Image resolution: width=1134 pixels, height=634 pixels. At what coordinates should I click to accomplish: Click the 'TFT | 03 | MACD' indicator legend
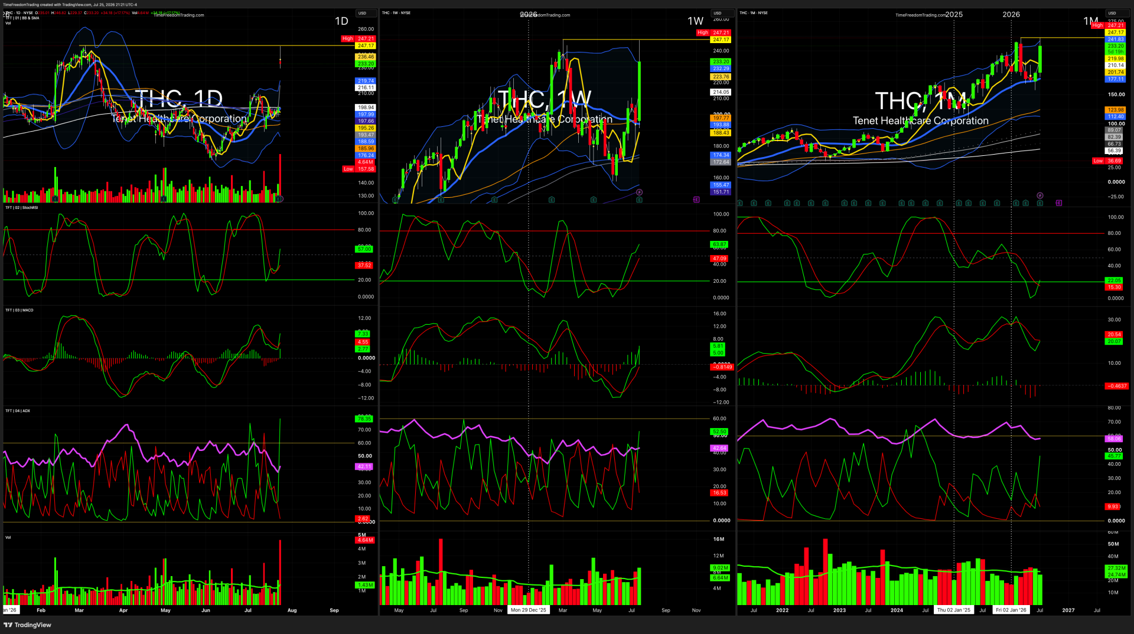[19, 310]
